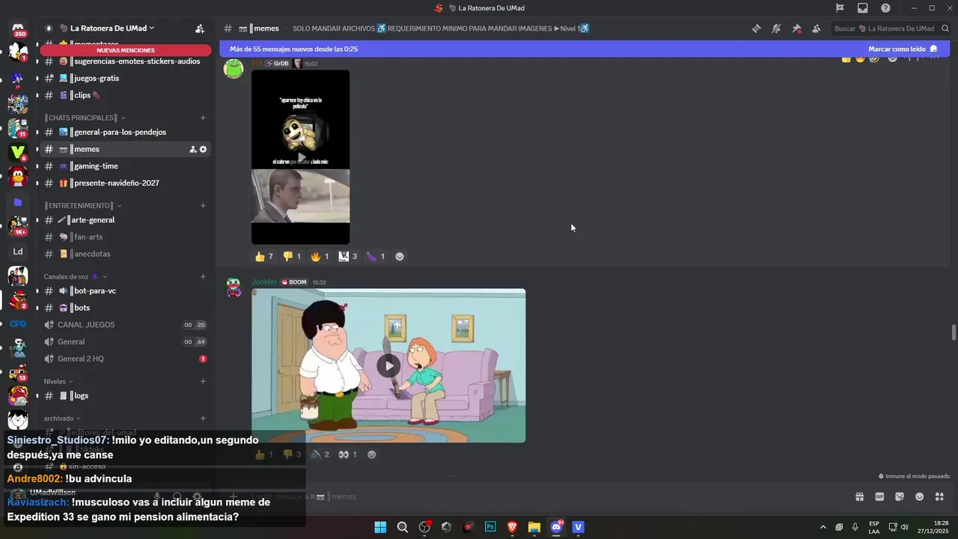
Task: Open settings gear for memes channel
Action: pyautogui.click(x=203, y=149)
